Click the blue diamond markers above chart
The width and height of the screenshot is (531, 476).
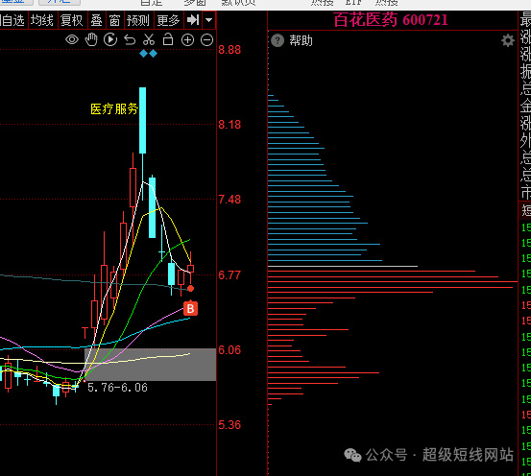point(148,54)
